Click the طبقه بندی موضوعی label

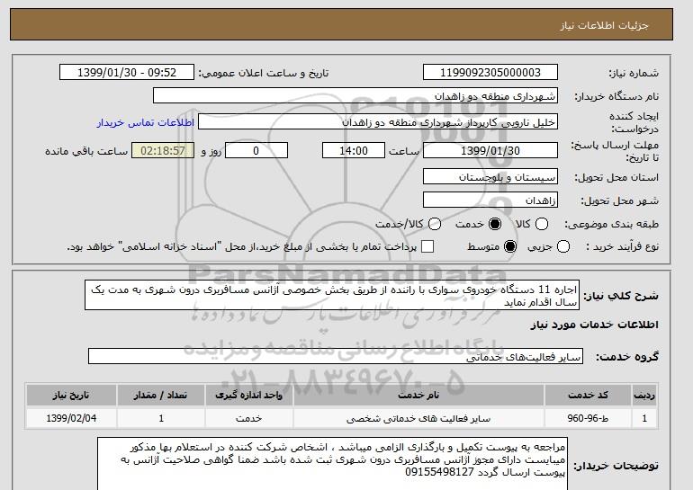tap(611, 224)
